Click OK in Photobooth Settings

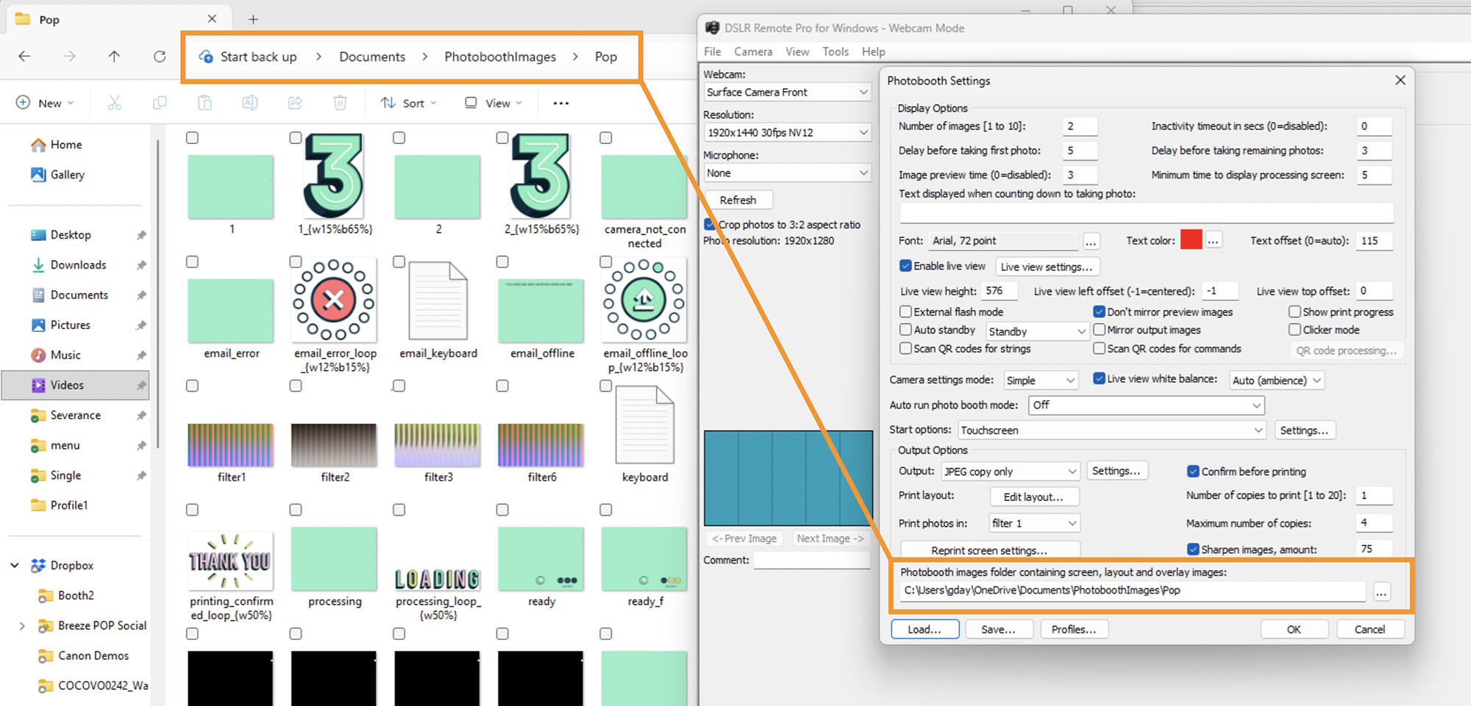[1294, 630]
